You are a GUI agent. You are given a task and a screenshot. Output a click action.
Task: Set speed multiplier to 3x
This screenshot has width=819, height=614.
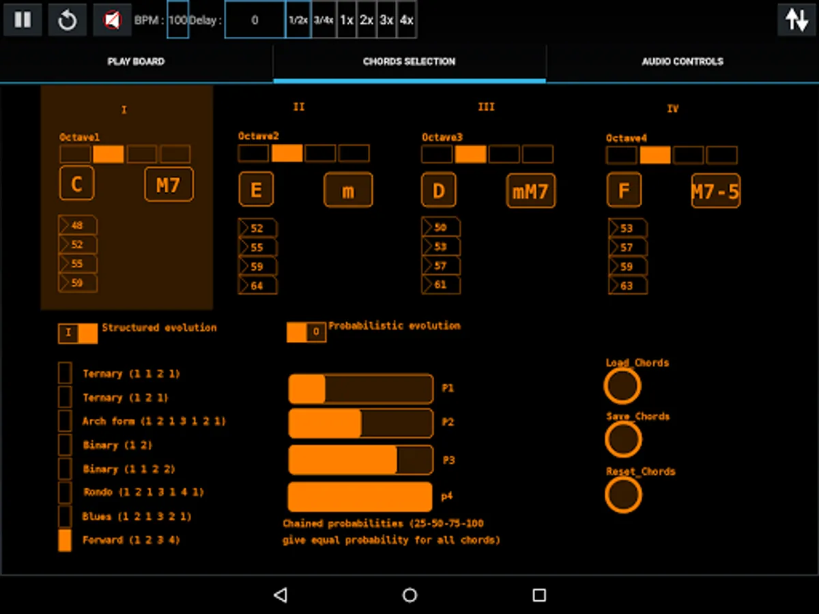(386, 20)
